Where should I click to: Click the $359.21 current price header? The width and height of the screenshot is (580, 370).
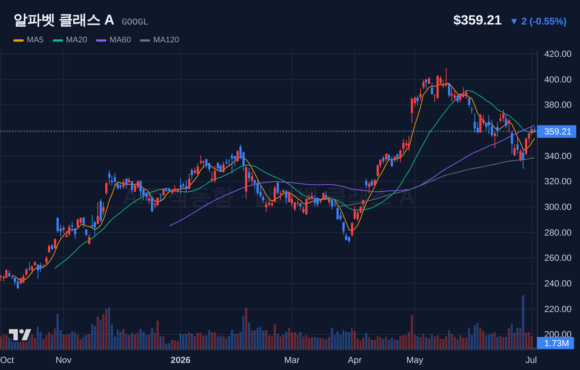(477, 20)
